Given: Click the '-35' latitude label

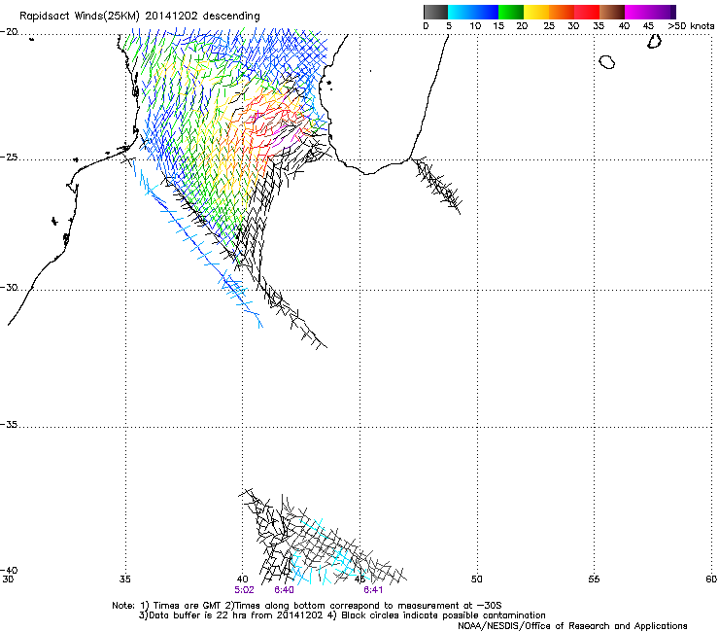Looking at the screenshot, I should 9,425.
